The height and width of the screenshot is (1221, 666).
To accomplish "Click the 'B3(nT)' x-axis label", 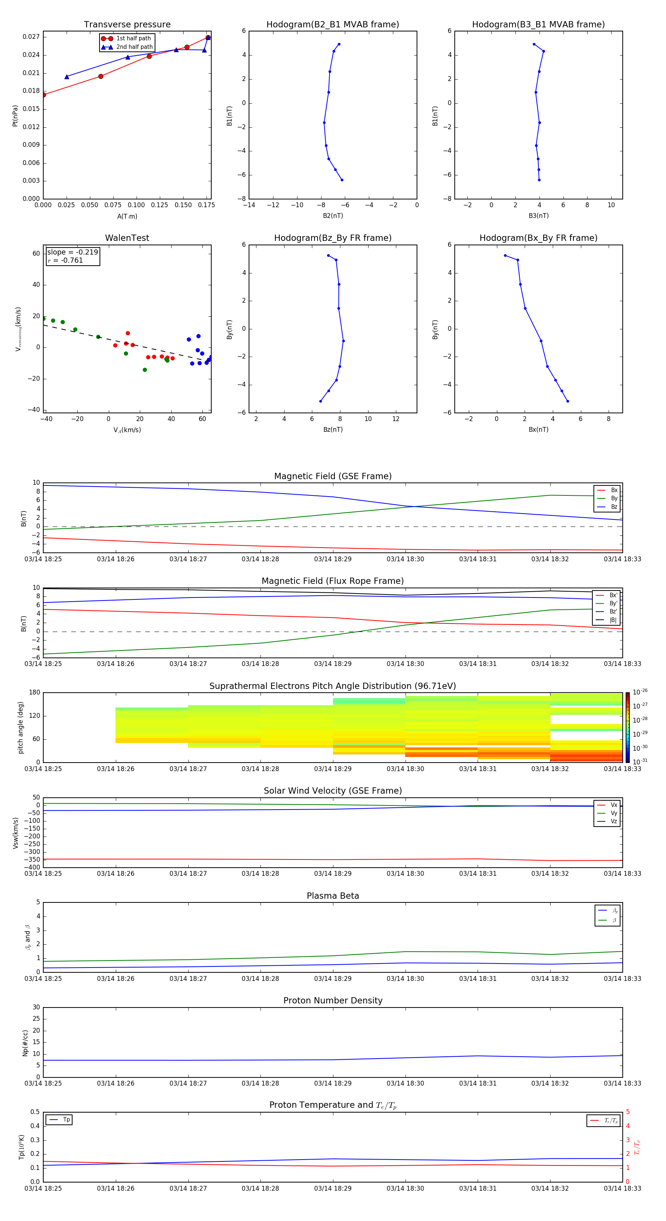I will click(538, 216).
